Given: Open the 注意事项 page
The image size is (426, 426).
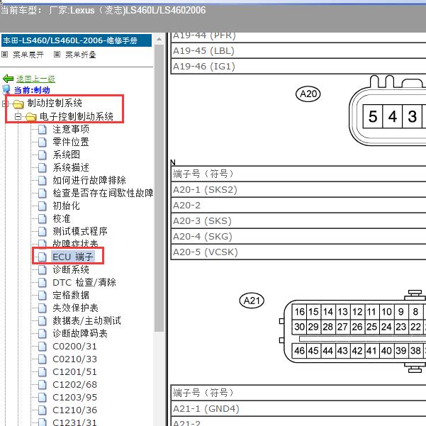Looking at the screenshot, I should pos(71,129).
